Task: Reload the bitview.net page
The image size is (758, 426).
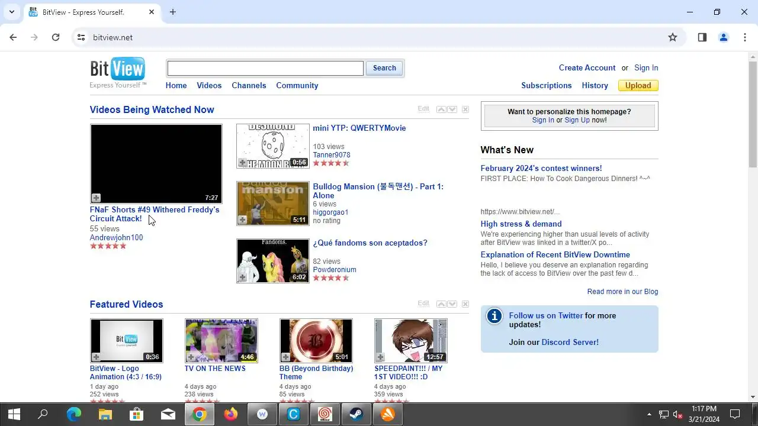Action: click(x=56, y=37)
